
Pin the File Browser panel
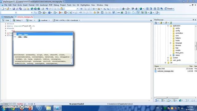193,20
